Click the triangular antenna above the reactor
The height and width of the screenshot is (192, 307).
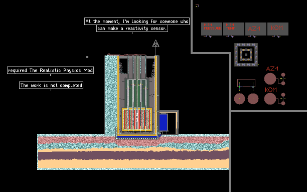[156, 43]
